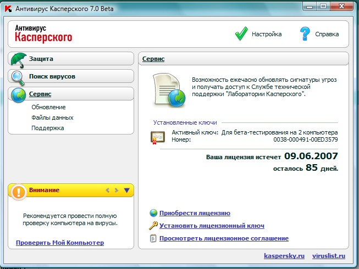This screenshot has width=359, height=269.
Task: Open Обновление under Сервис
Action: [x=48, y=107]
